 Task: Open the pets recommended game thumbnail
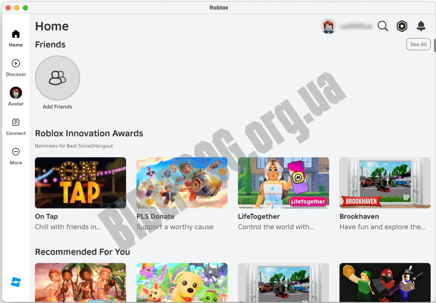click(182, 283)
